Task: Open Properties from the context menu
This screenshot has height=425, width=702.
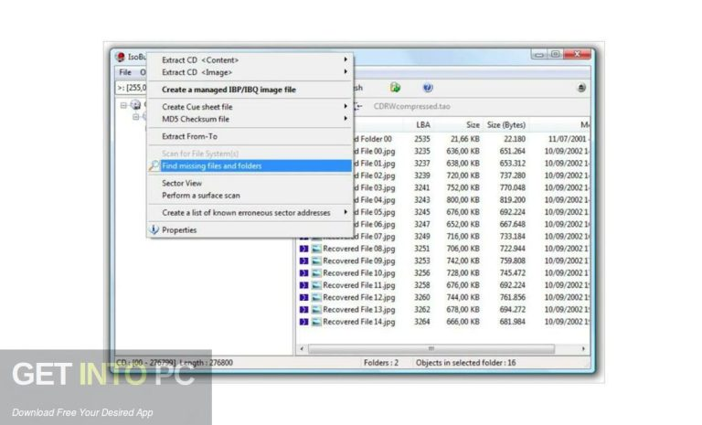Action: (179, 229)
